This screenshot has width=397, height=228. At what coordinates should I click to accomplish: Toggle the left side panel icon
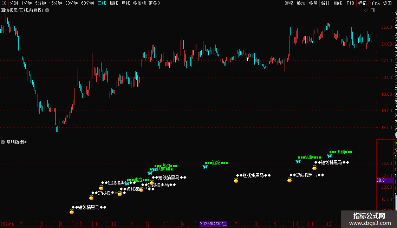point(4,3)
